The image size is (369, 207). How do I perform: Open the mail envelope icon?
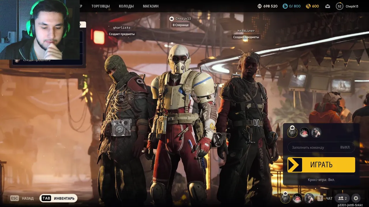(x=327, y=6)
